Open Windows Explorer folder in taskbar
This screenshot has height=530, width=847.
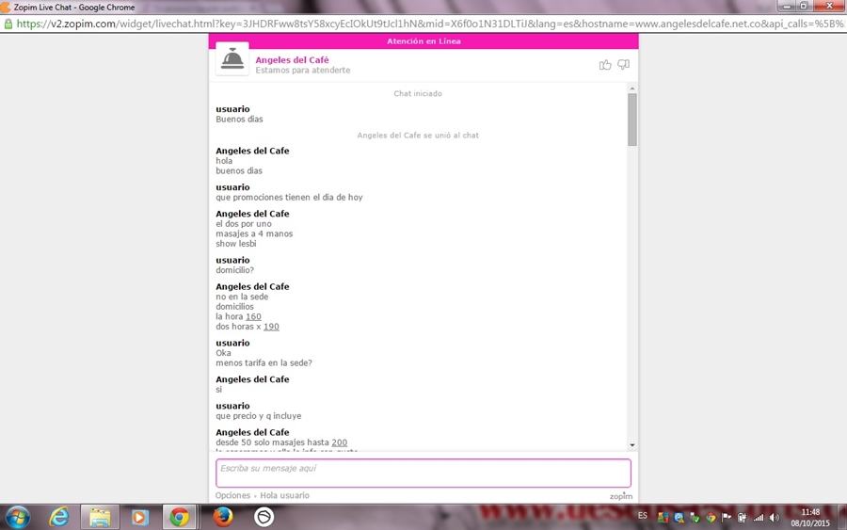(x=100, y=517)
